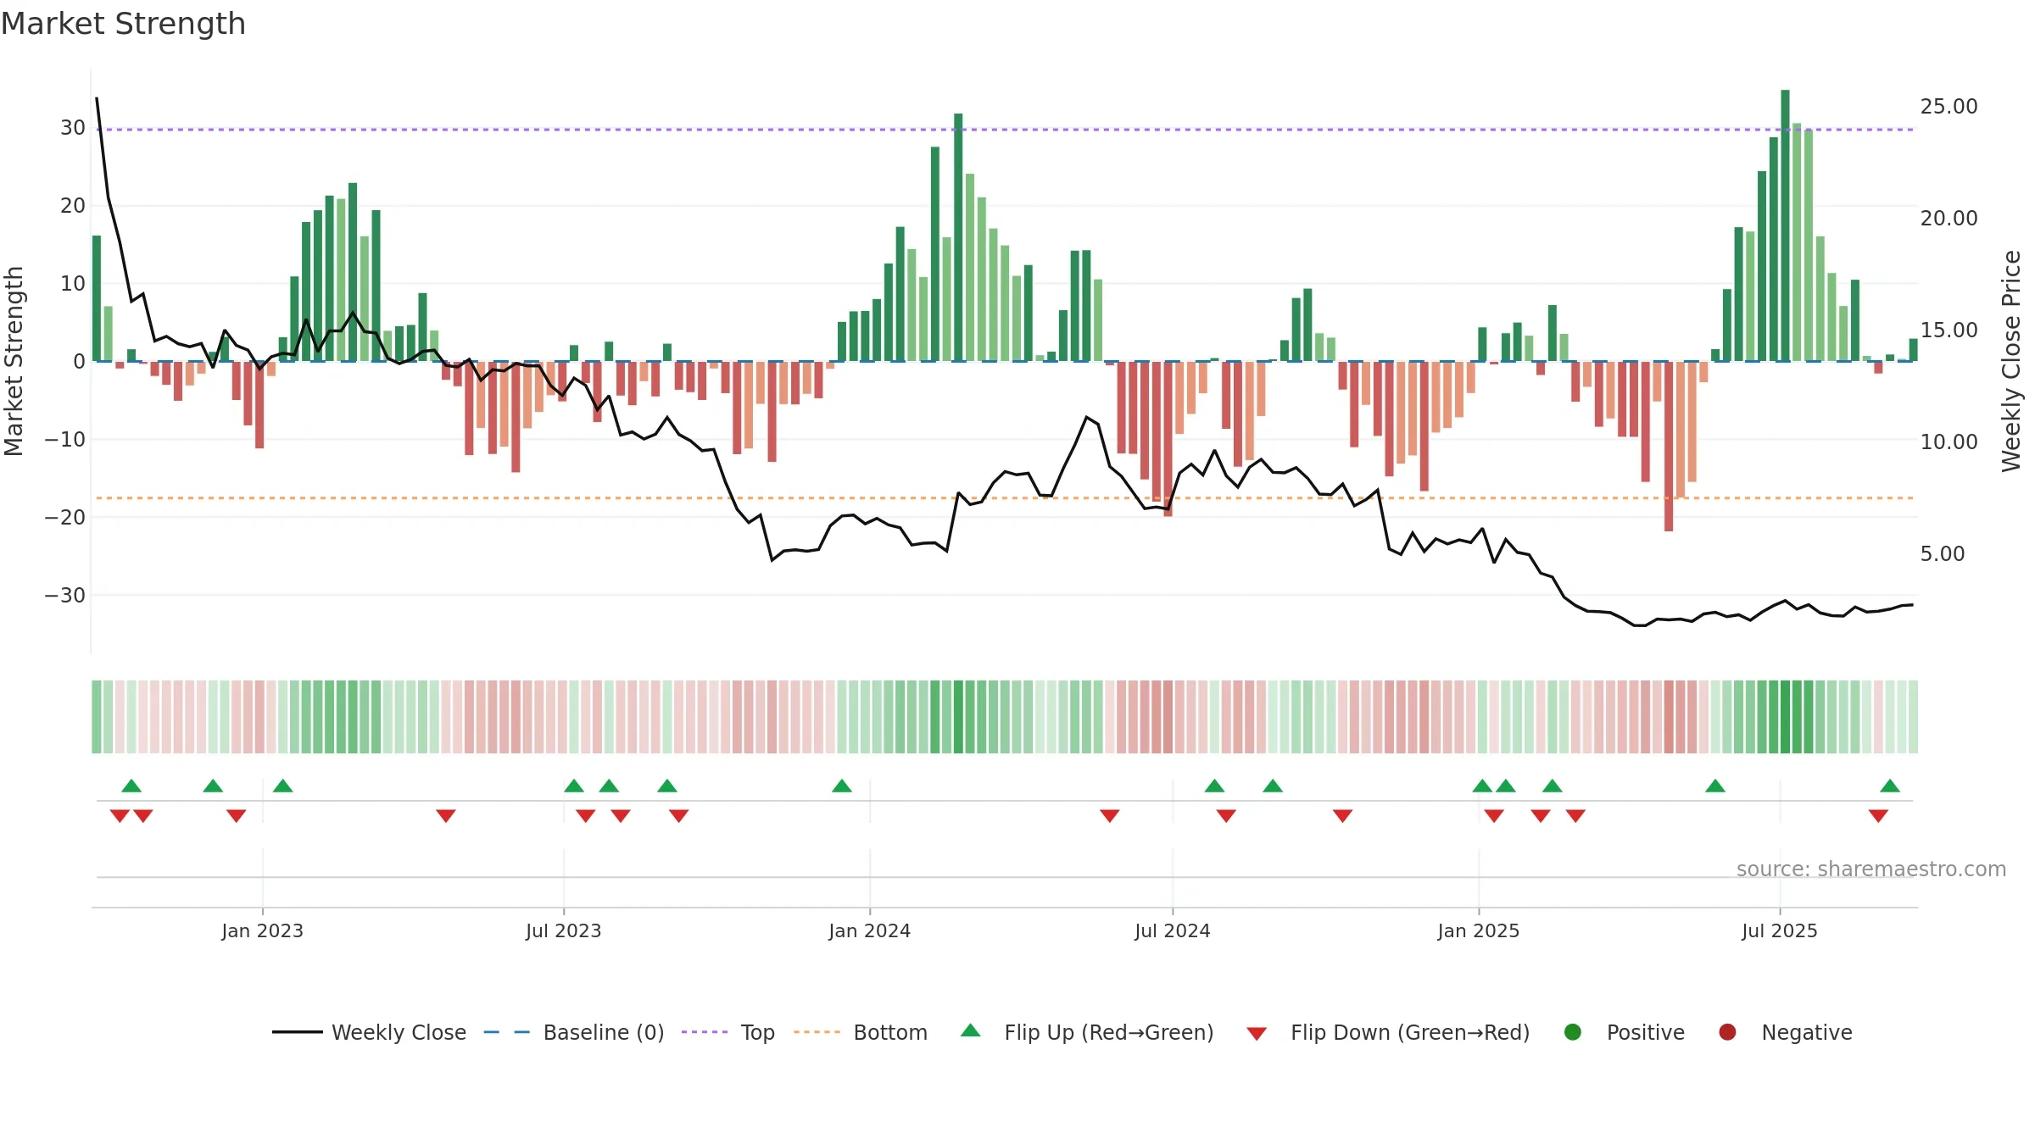The image size is (2035, 1144).
Task: Click the darkest green heat strip cell at Jul 2025
Action: pyautogui.click(x=1785, y=717)
